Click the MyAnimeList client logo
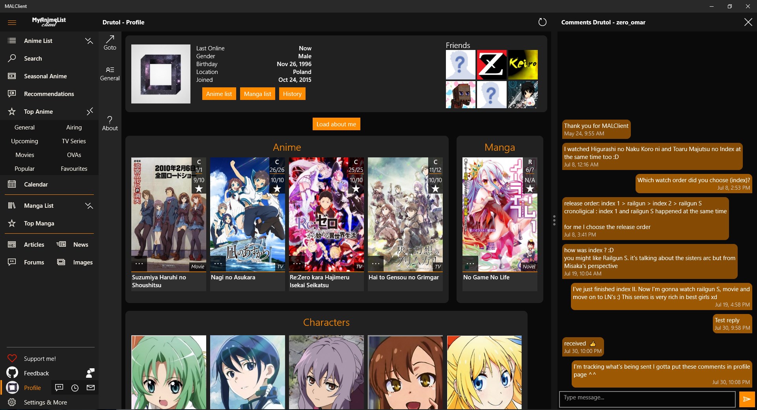 (x=49, y=22)
